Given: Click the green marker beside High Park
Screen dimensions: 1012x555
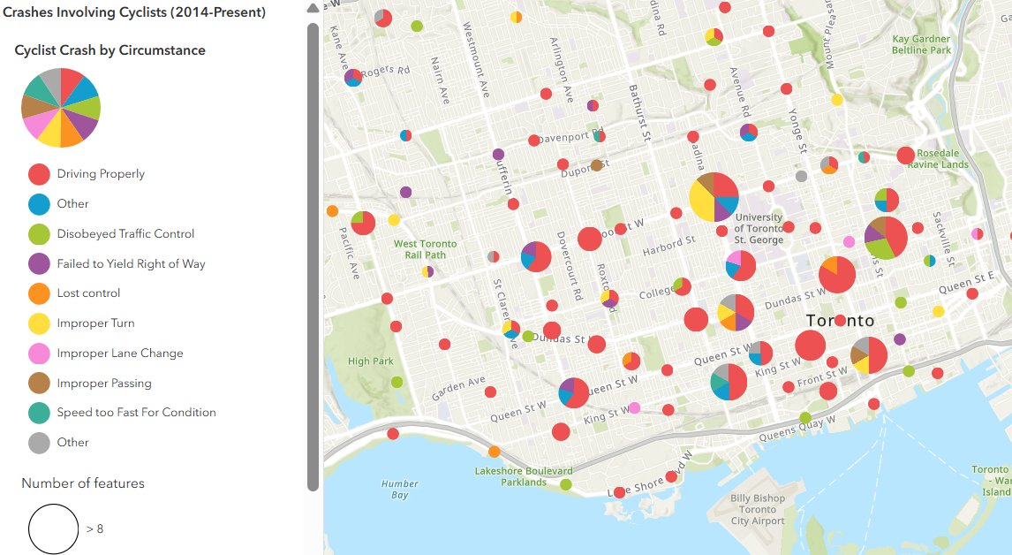Looking at the screenshot, I should coord(396,383).
